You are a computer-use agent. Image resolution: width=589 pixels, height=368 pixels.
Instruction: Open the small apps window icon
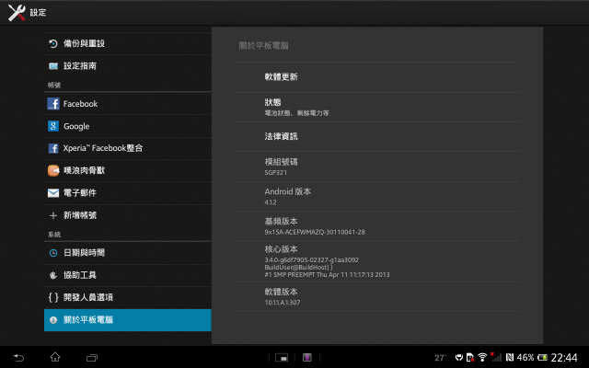pyautogui.click(x=282, y=358)
